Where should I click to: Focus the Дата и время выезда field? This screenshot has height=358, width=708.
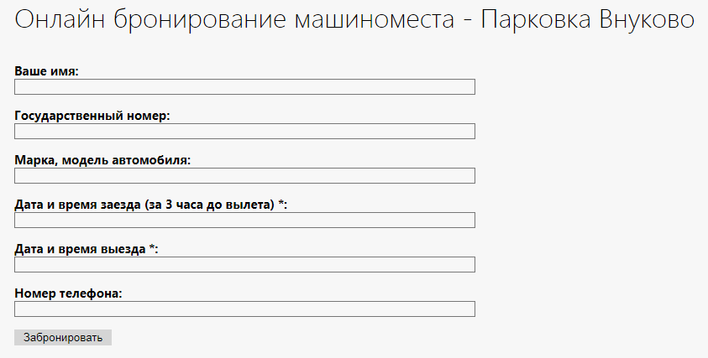click(244, 264)
